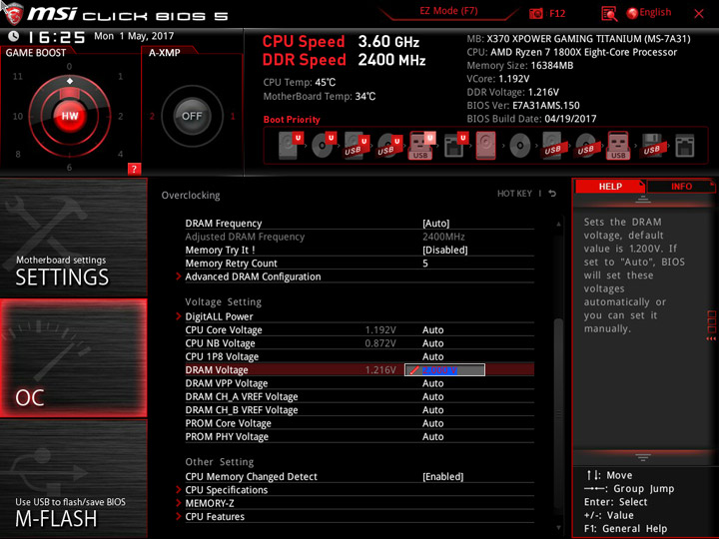Click the scroll-down arrow of settings list
Screen dimensions: 719x539
click(558, 528)
